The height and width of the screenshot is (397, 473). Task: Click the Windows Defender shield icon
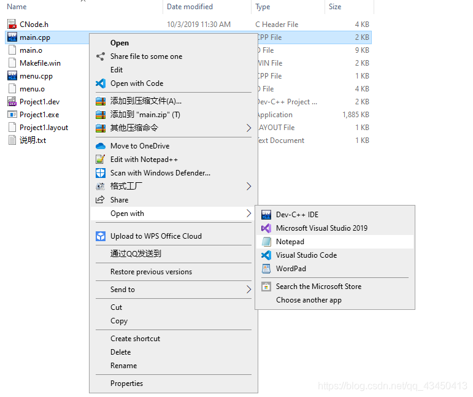tap(101, 173)
